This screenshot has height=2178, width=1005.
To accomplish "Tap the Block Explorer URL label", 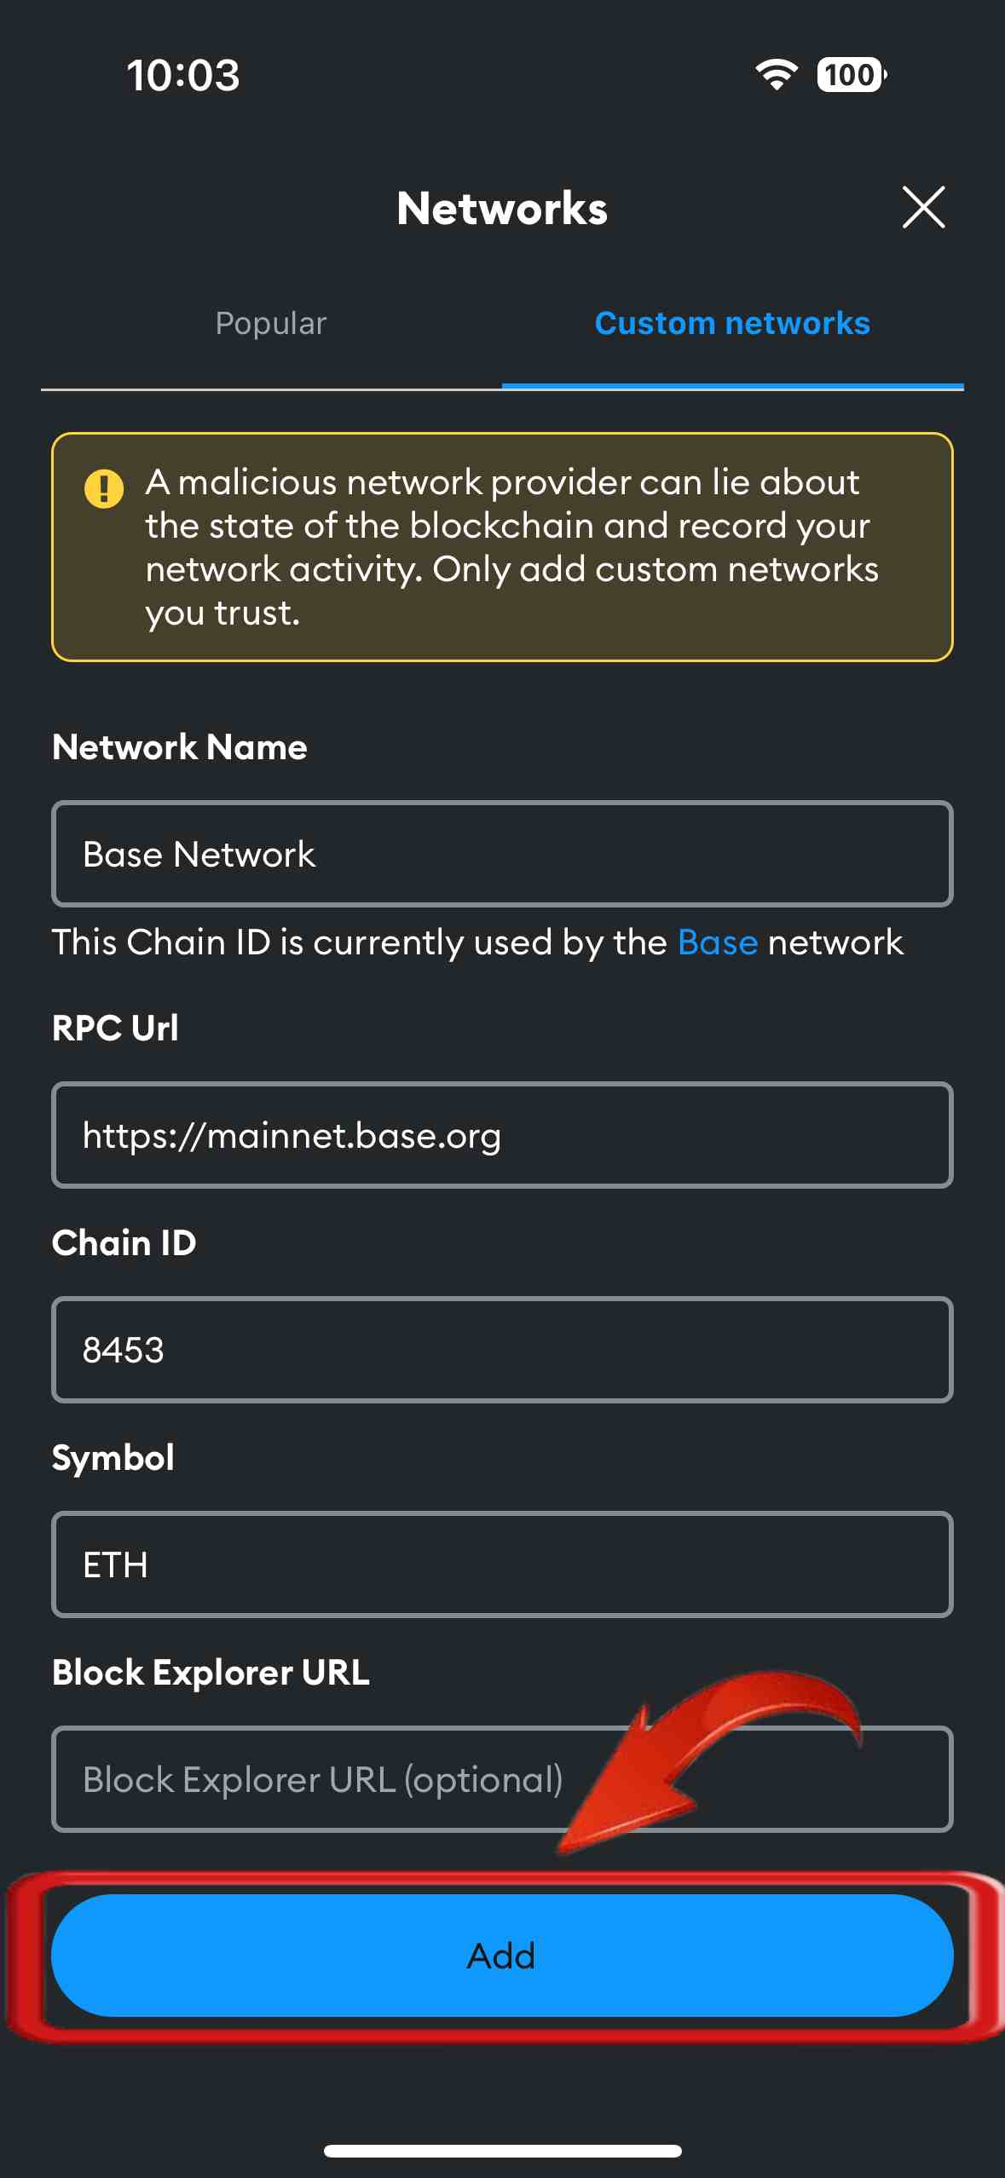I will [211, 1673].
